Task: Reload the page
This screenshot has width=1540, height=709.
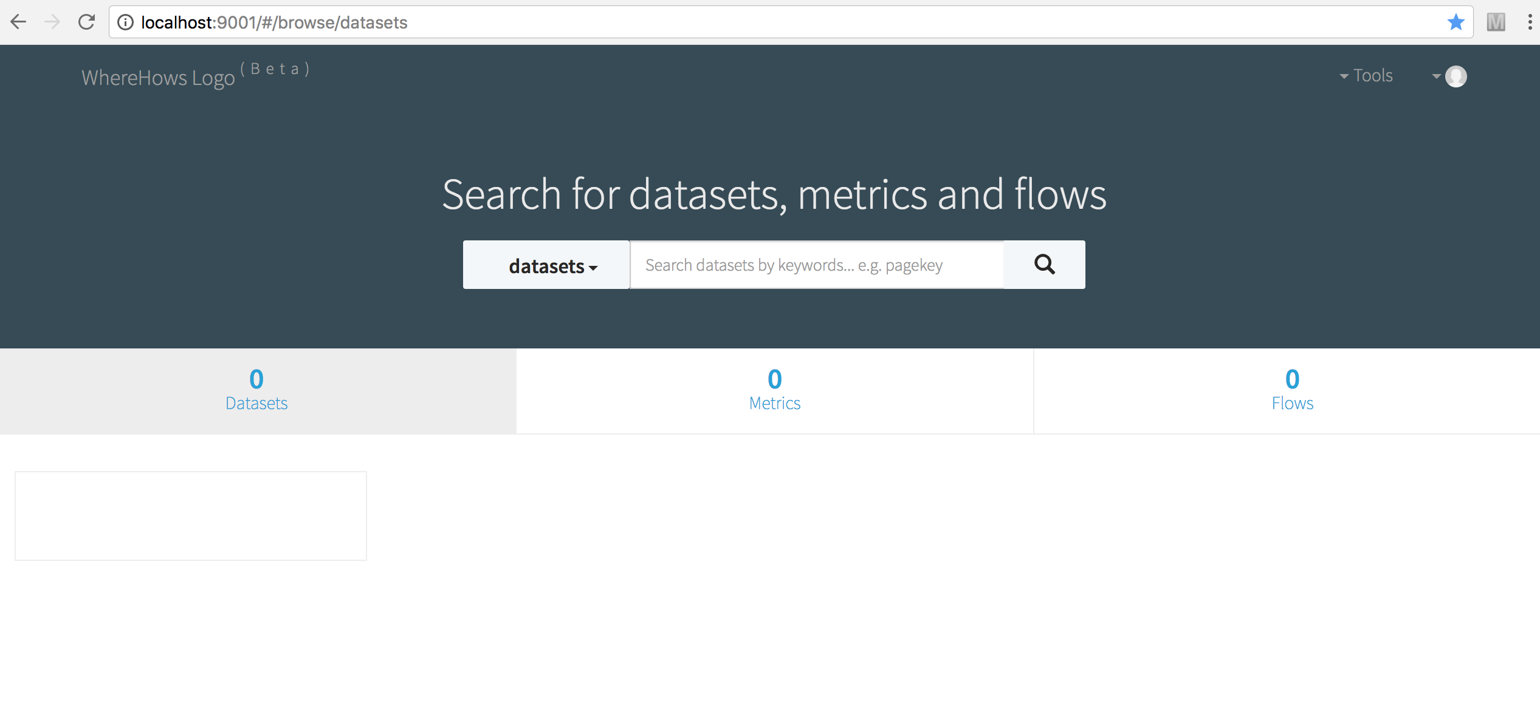Action: tap(87, 21)
